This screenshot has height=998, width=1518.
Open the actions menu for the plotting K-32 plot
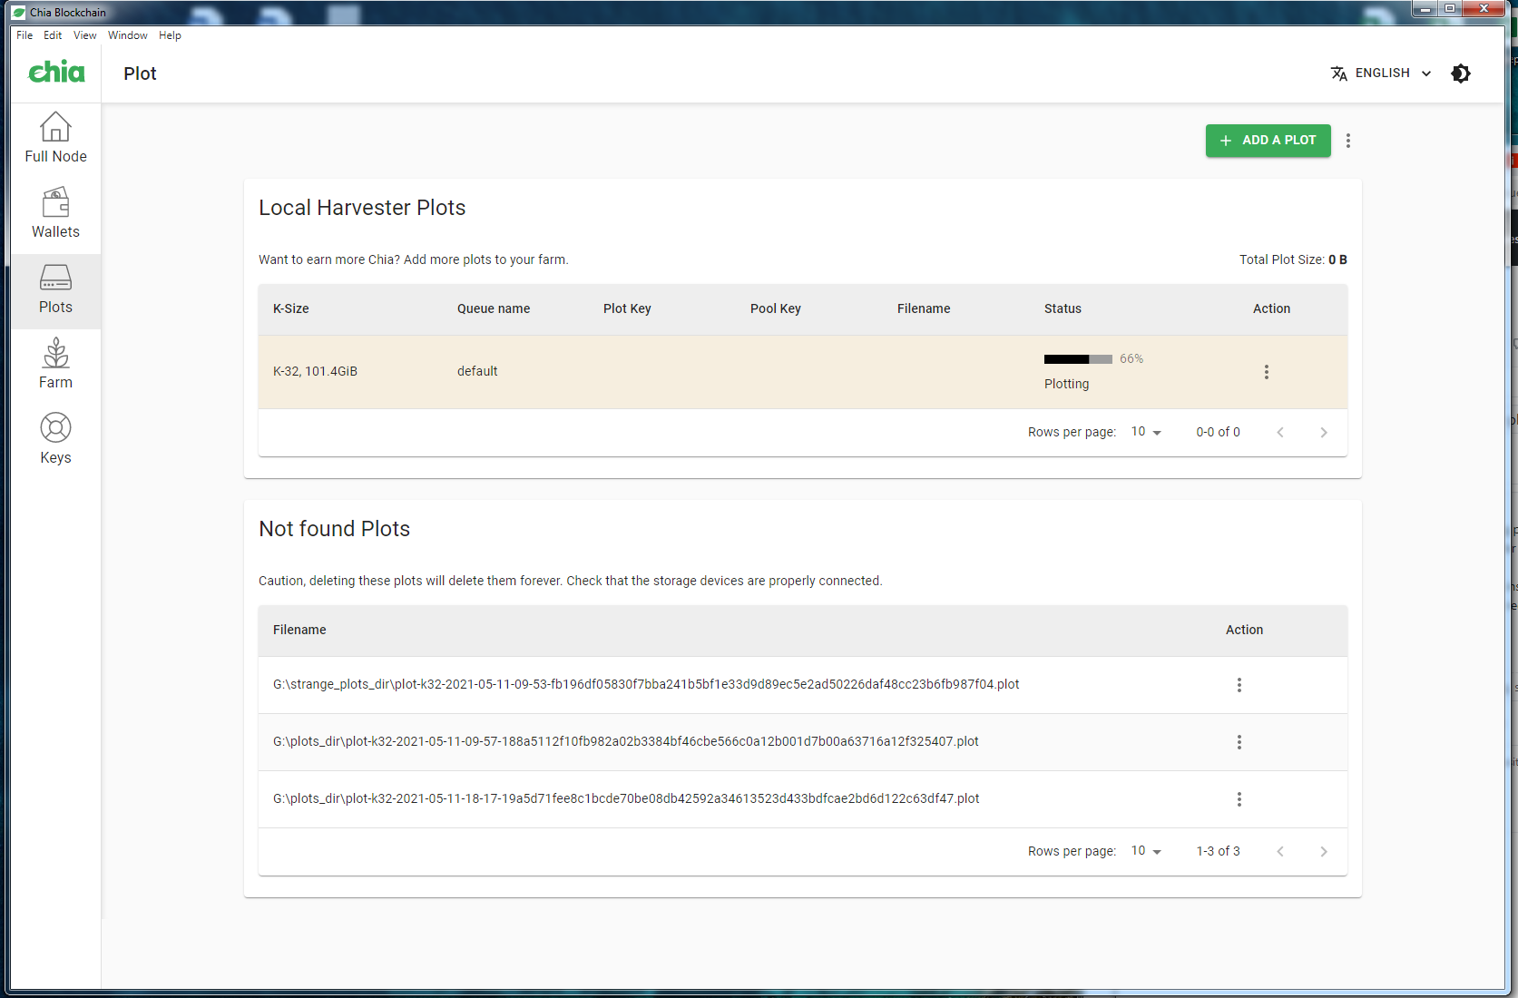click(x=1267, y=371)
